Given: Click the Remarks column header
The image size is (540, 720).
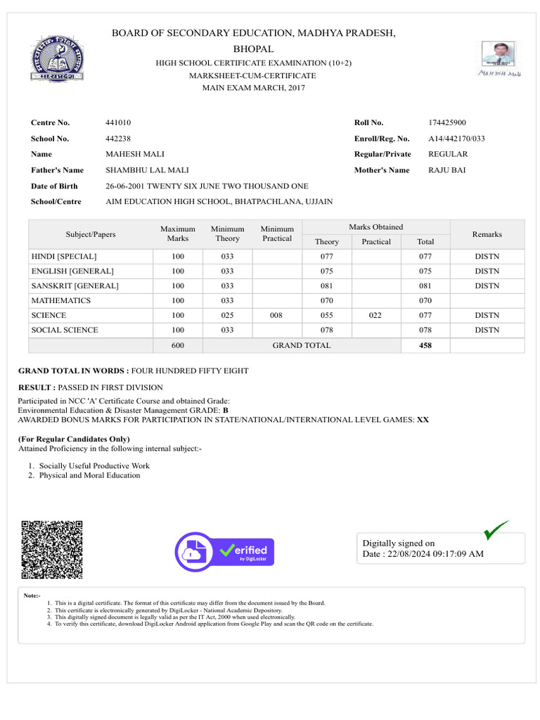Looking at the screenshot, I should [487, 235].
